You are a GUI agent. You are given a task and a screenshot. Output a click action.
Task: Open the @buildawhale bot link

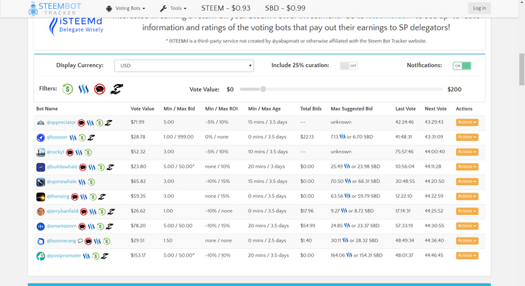[x=62, y=167]
